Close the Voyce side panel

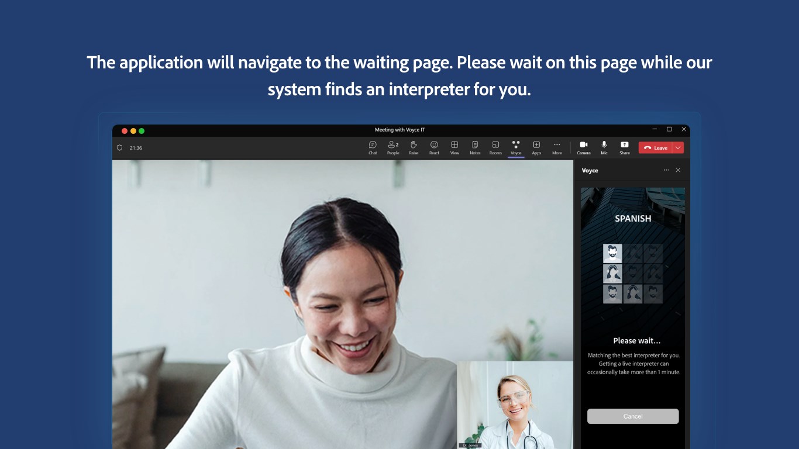point(678,170)
